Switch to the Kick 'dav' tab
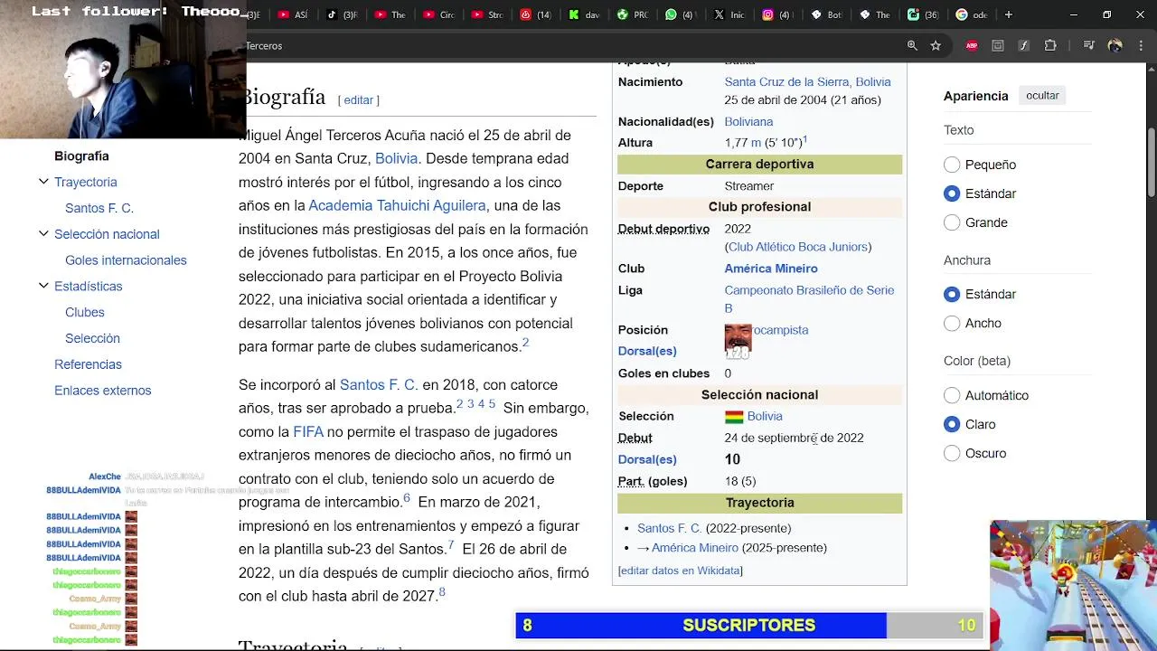The image size is (1157, 651). pos(583,14)
